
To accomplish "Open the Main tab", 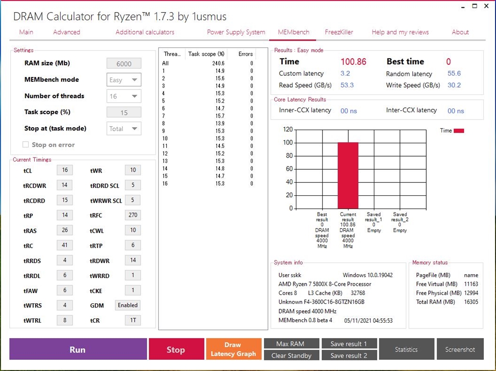I will 26,32.
